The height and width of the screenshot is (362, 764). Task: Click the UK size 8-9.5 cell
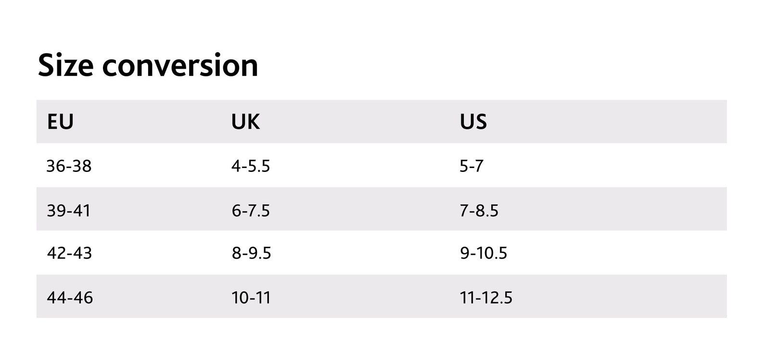tap(251, 253)
